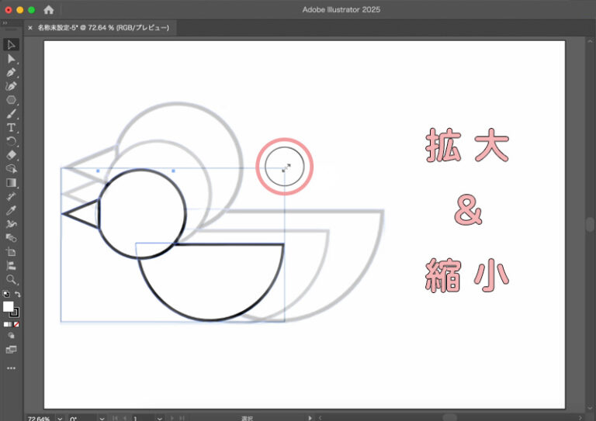Click the Home button
Viewport: 596px width, 421px height.
[x=49, y=10]
